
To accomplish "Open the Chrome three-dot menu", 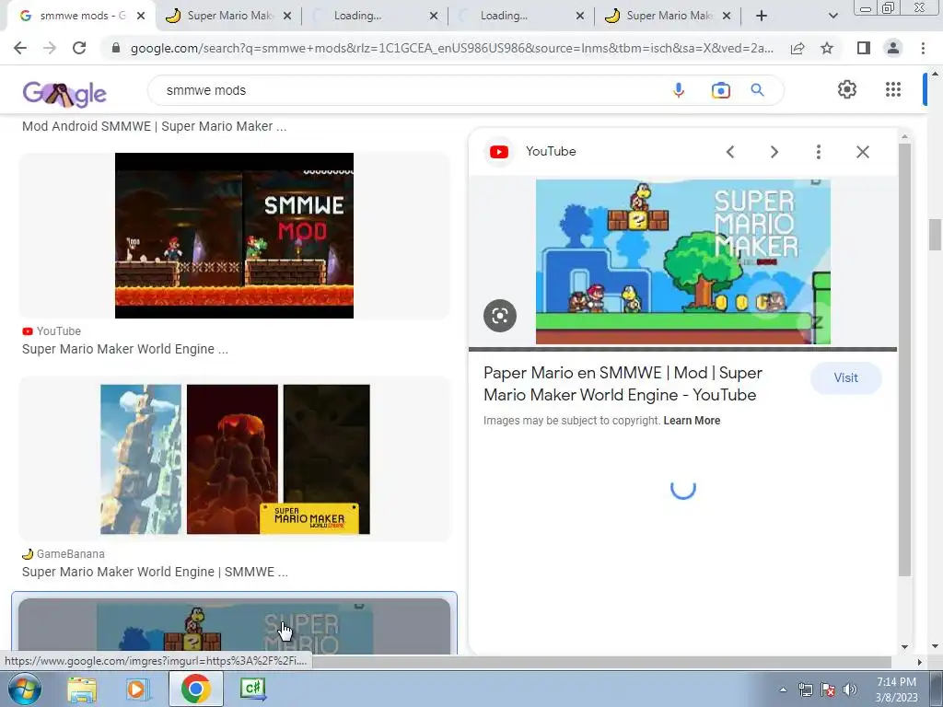I will (923, 48).
